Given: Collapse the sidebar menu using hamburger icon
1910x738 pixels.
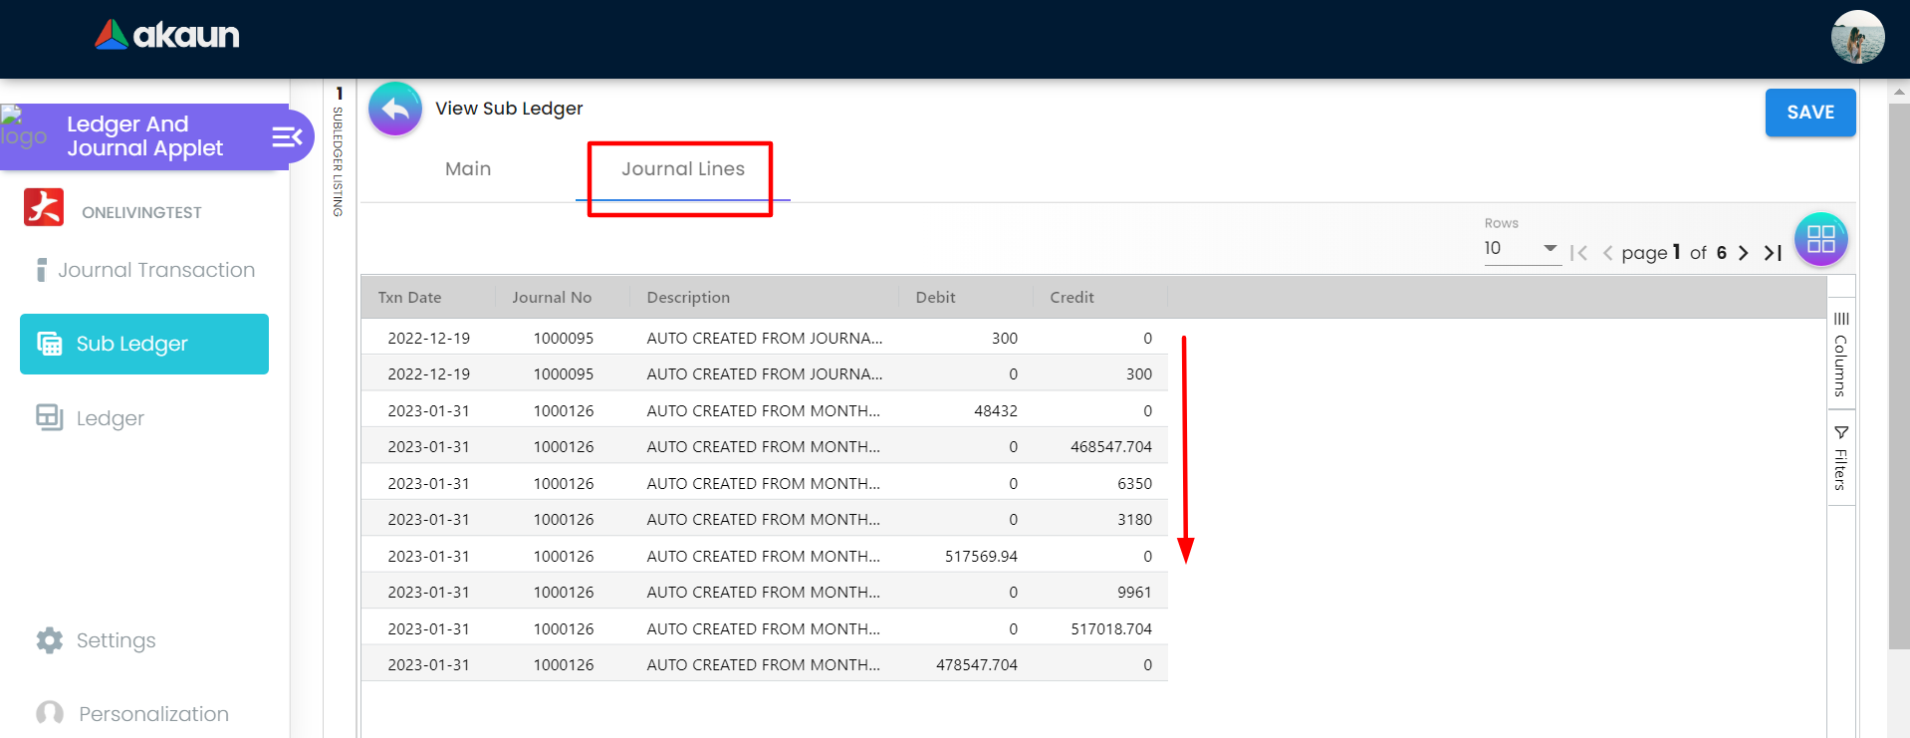Looking at the screenshot, I should point(287,136).
